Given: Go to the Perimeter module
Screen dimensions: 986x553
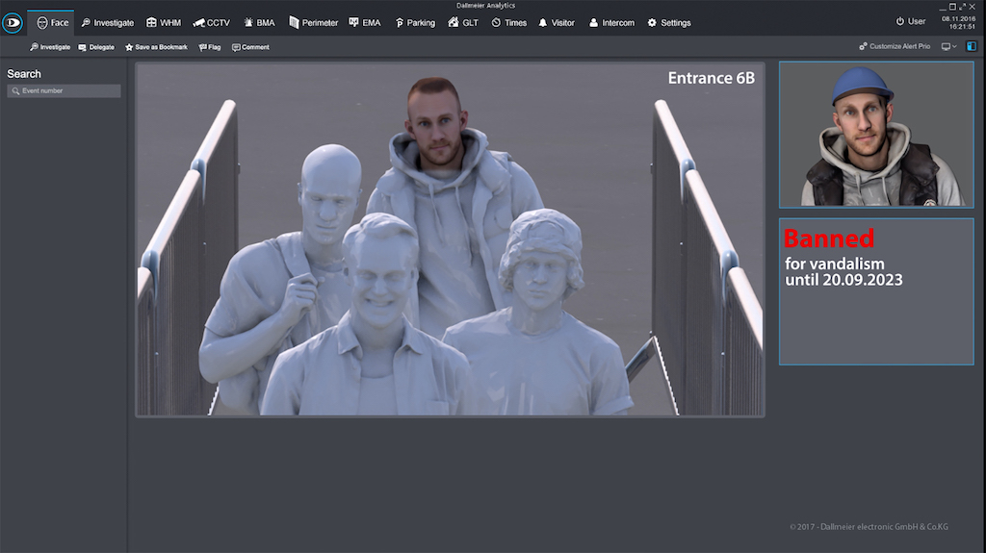Looking at the screenshot, I should tap(314, 22).
